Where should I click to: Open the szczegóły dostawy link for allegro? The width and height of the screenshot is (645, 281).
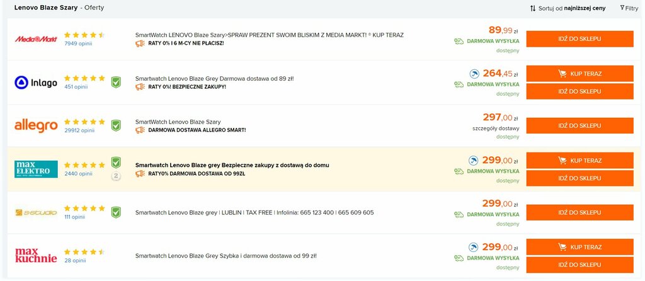pos(496,129)
